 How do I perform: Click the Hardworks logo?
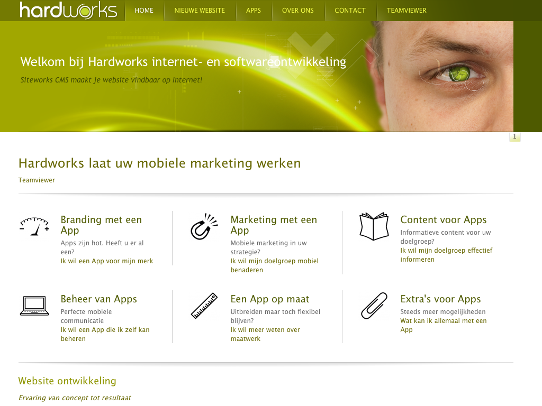point(68,10)
